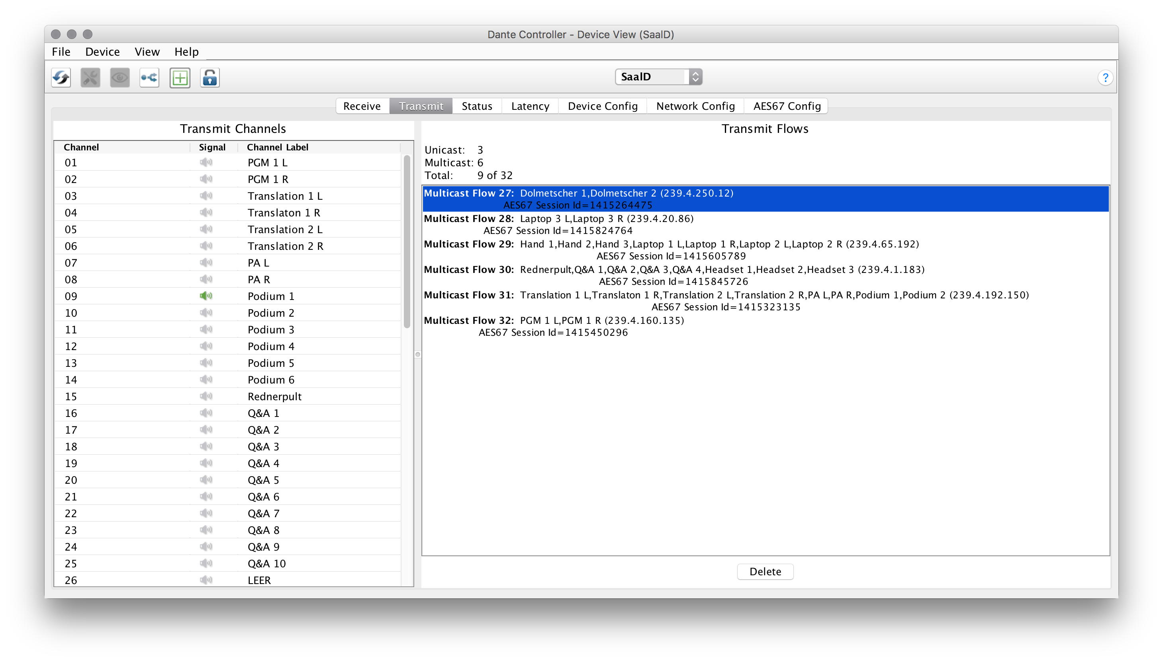Open the Latency tab
Screen dimensions: 1163x662
pos(530,106)
